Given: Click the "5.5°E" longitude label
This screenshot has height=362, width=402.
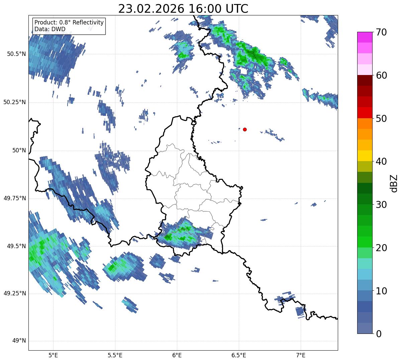Looking at the screenshot, I should click(x=115, y=355).
